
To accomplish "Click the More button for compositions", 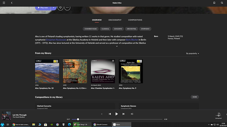I will pos(195,97).
